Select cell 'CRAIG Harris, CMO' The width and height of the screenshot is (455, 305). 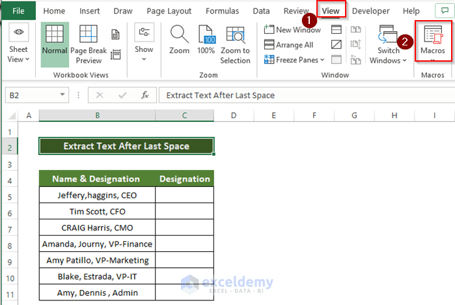(97, 227)
